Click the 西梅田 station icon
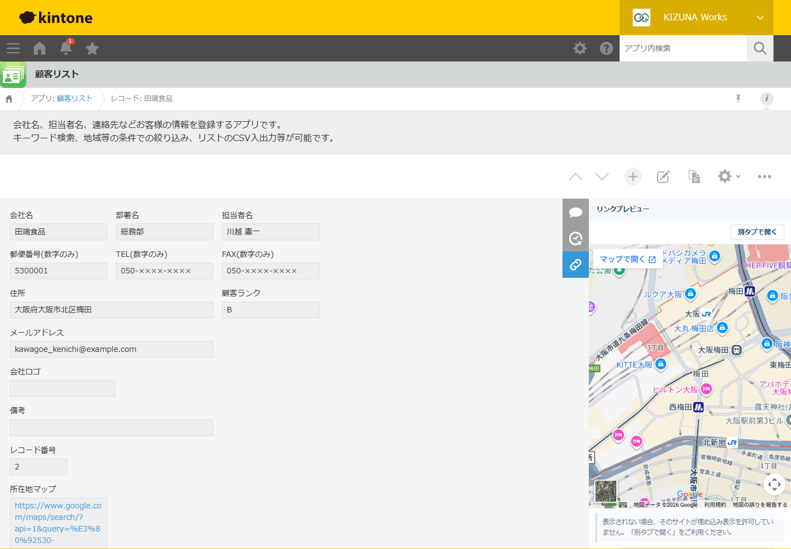 coord(698,407)
